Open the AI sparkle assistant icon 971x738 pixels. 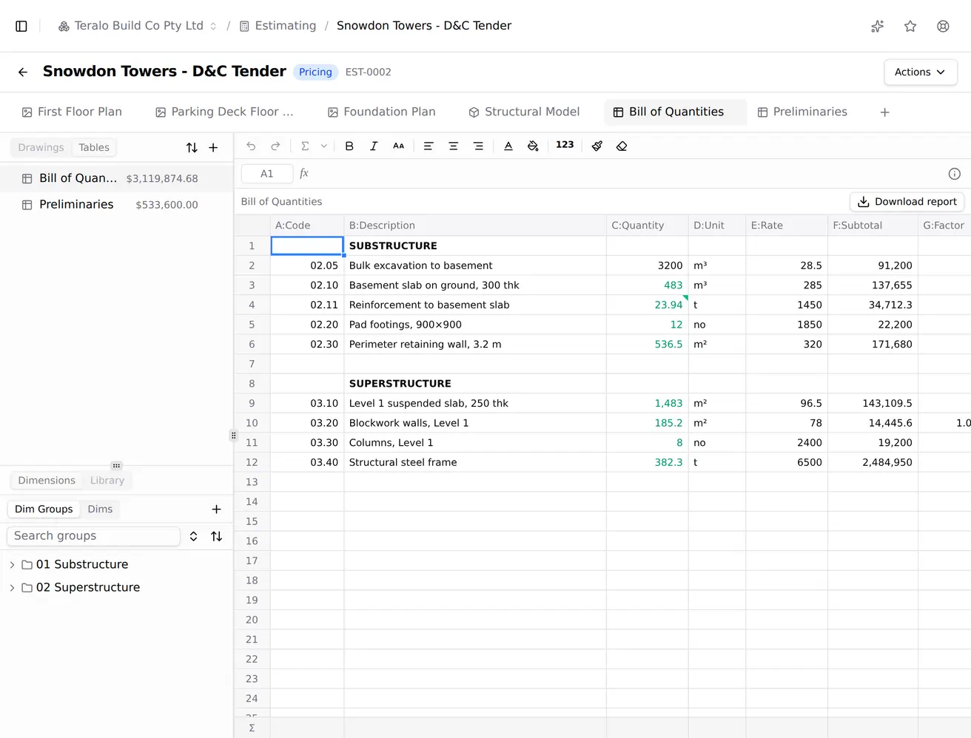pos(878,26)
